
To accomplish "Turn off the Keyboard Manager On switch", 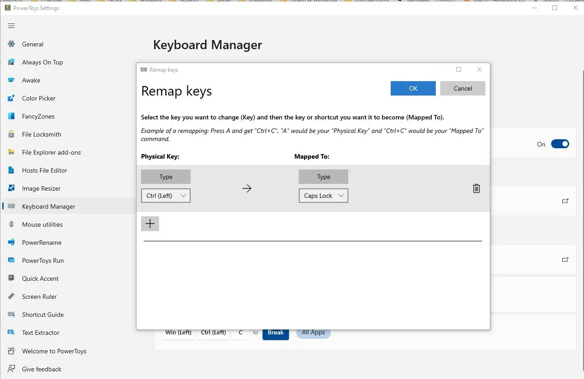I will (560, 144).
